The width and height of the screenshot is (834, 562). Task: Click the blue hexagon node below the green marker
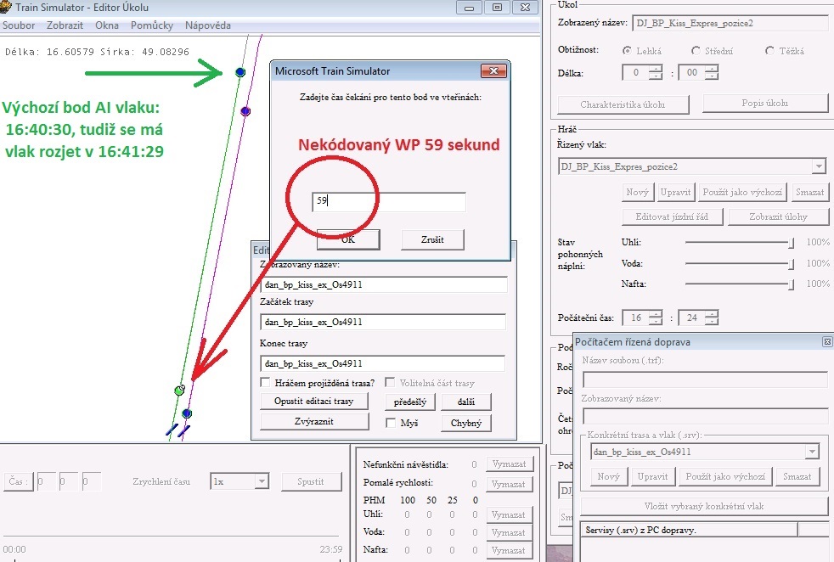pyautogui.click(x=187, y=413)
